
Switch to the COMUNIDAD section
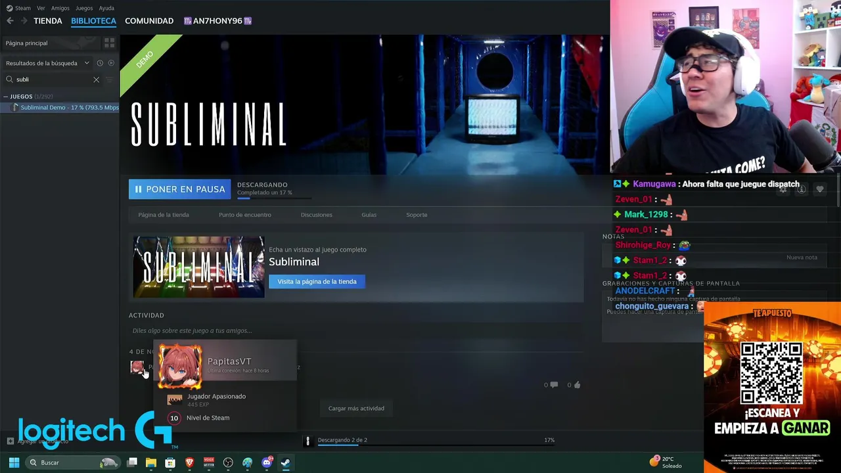click(x=149, y=21)
